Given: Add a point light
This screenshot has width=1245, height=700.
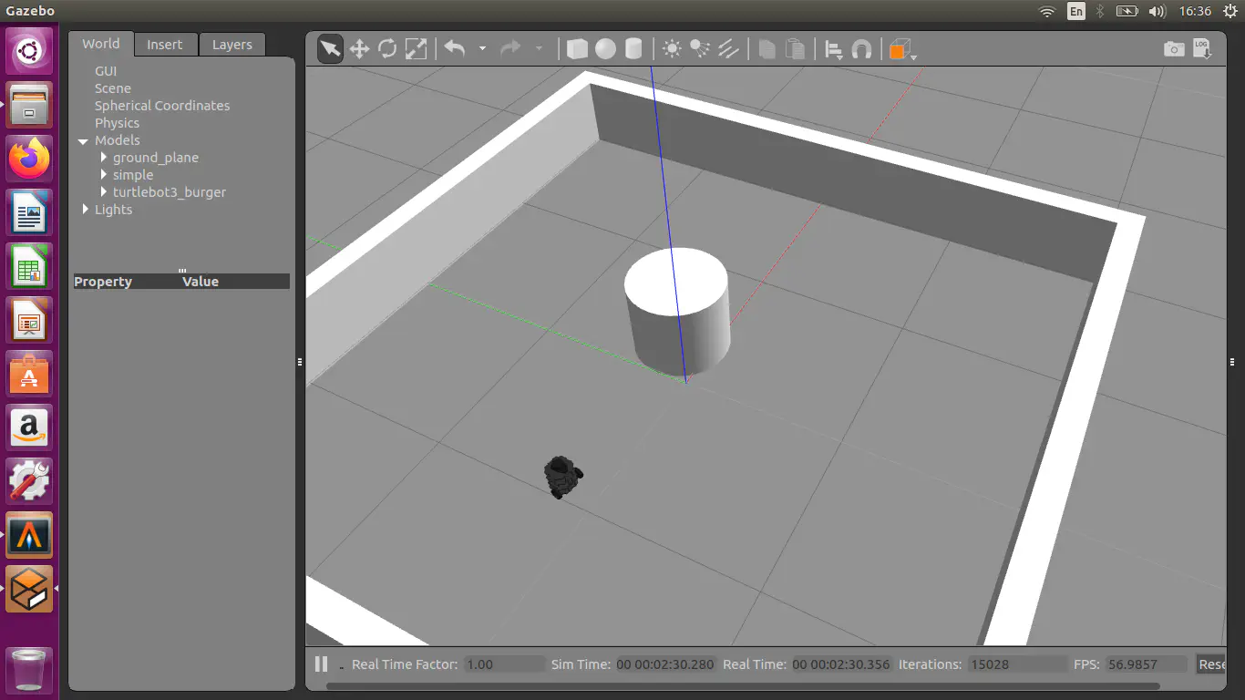Looking at the screenshot, I should (x=672, y=49).
